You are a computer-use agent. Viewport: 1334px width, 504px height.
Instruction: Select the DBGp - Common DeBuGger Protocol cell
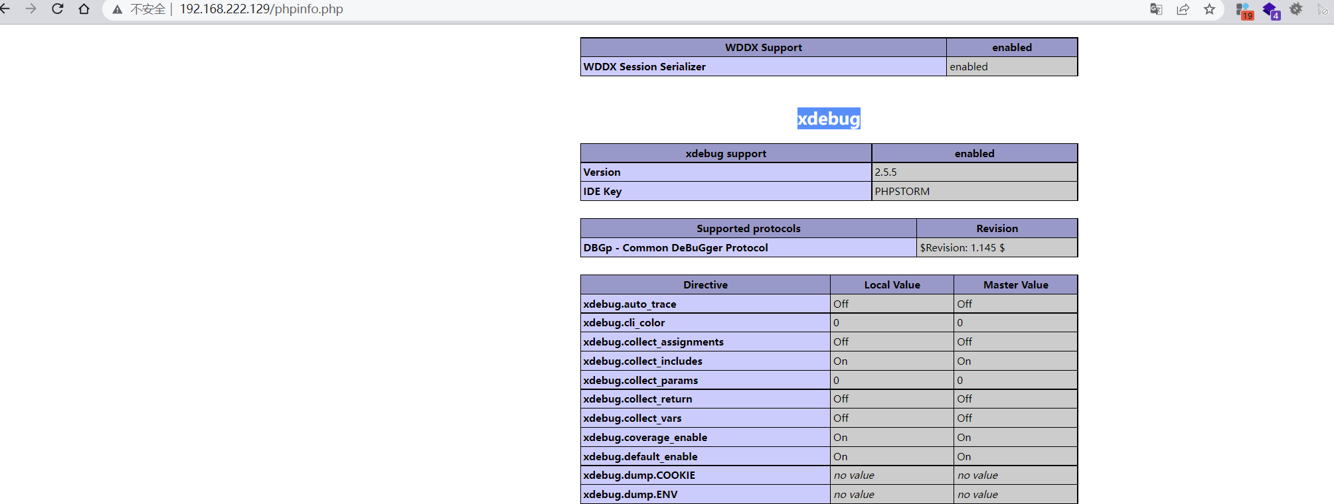click(x=748, y=247)
